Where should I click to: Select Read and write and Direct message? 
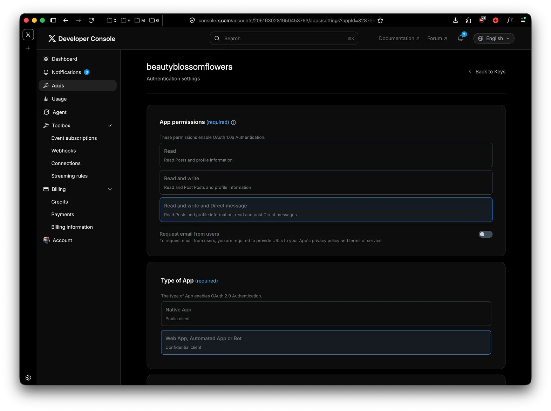tap(326, 210)
